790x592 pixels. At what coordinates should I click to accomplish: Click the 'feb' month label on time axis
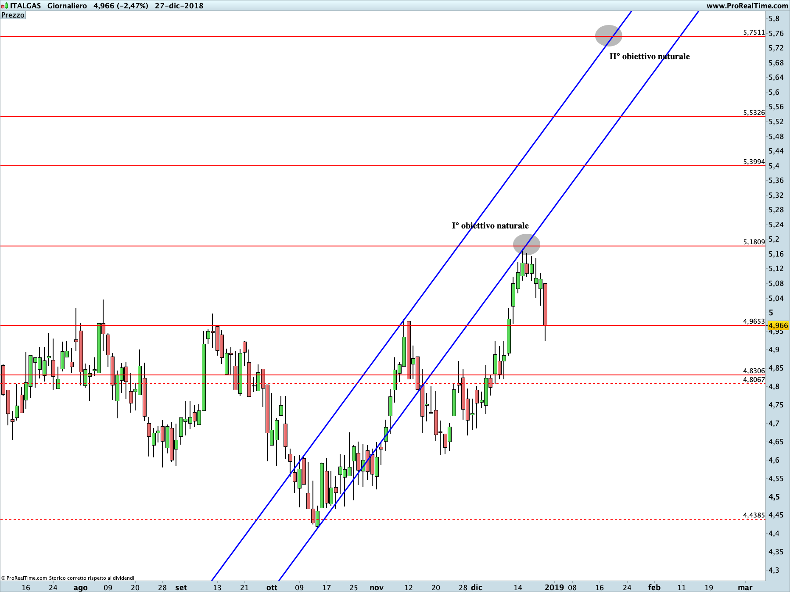[x=654, y=588]
